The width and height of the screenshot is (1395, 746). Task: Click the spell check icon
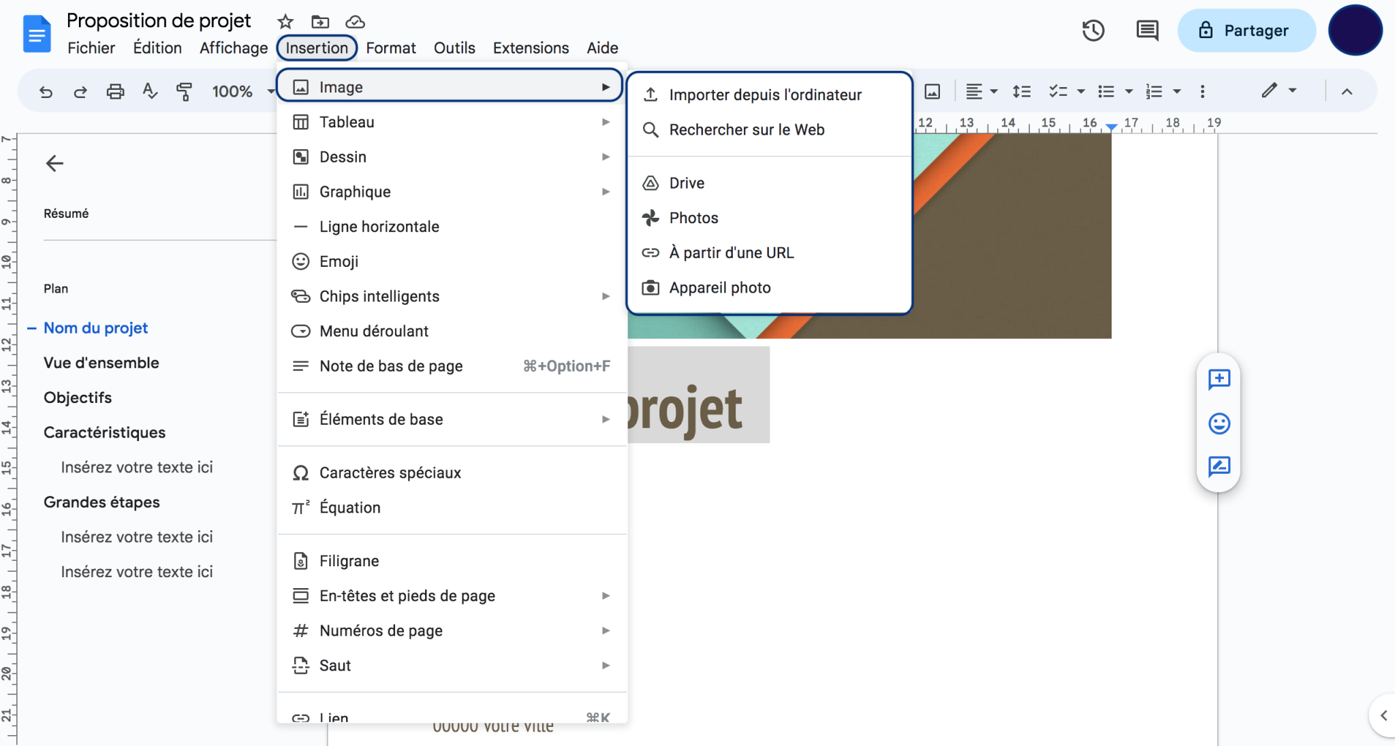[x=150, y=91]
